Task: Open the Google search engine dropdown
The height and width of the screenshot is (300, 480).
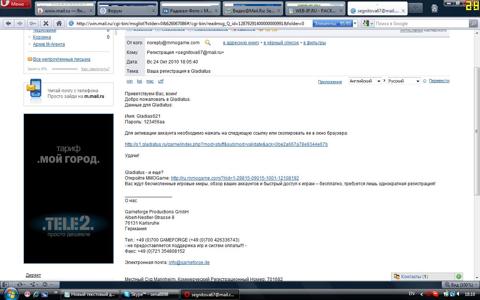Action: 367,23
